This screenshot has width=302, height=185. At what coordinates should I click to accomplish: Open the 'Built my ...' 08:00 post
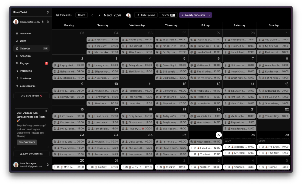(103, 167)
